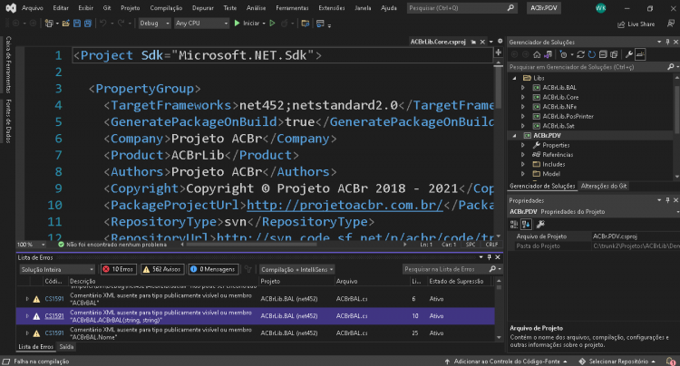Click Home icon in Solution Explorer toolbar
680x366 pixels.
pos(537,54)
